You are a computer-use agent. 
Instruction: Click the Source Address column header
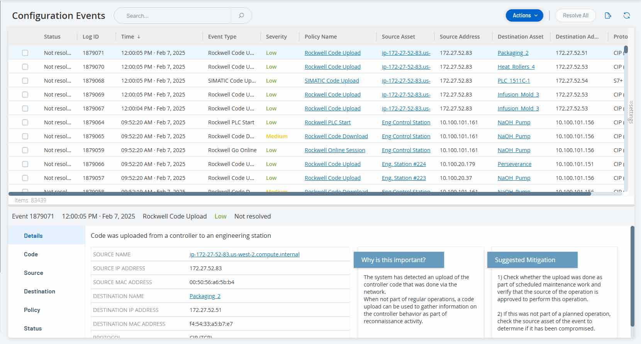[460, 37]
